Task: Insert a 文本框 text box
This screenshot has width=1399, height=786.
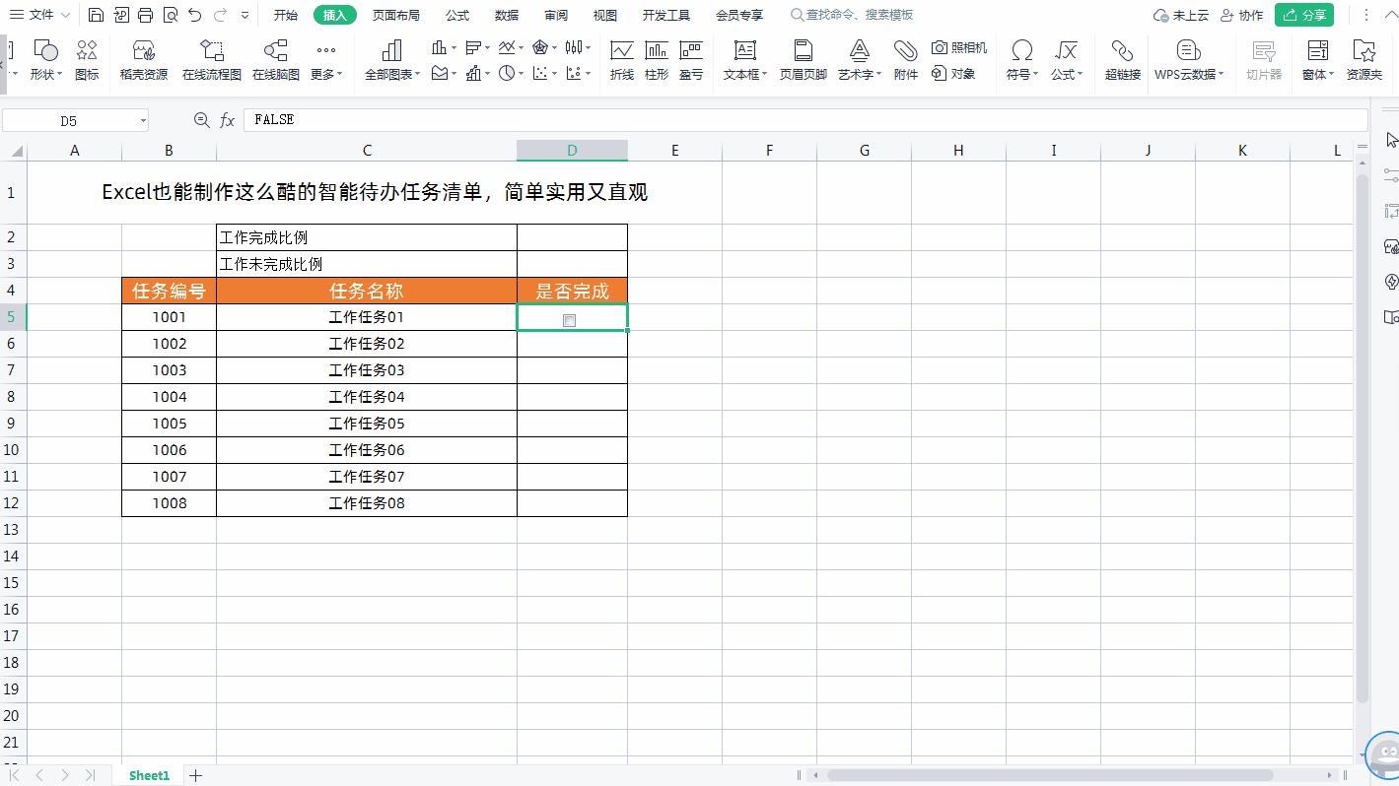Action: point(743,59)
